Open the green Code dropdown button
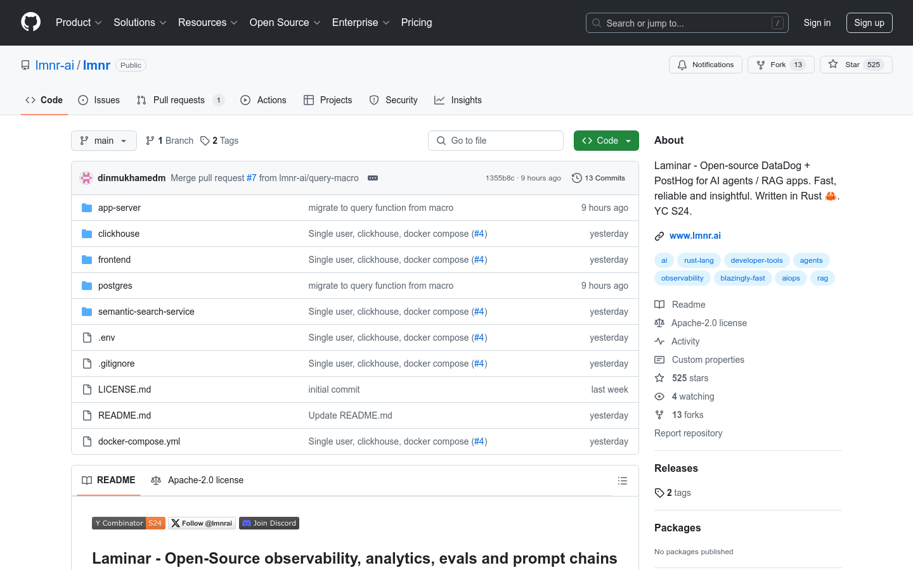The height and width of the screenshot is (570, 913). point(606,141)
